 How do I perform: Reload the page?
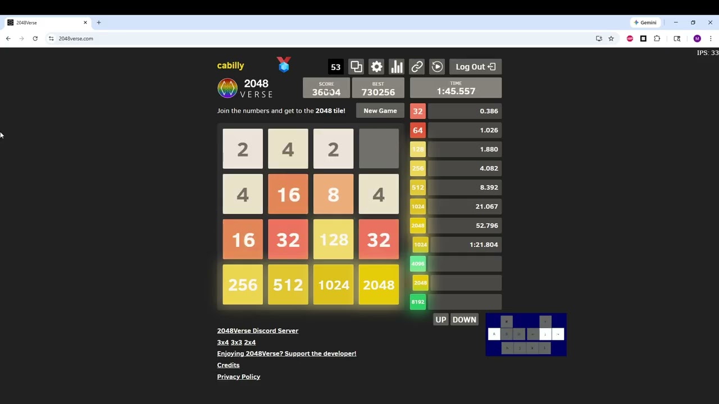pyautogui.click(x=35, y=39)
